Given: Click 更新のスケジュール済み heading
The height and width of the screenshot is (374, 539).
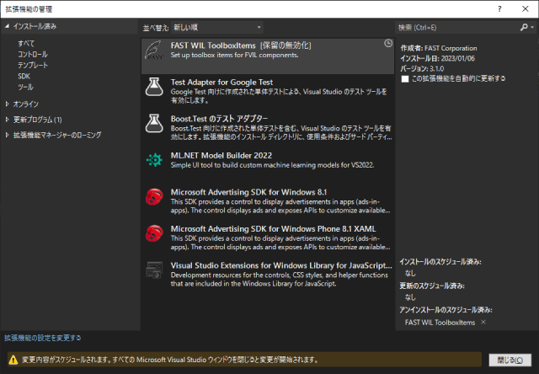Looking at the screenshot, I should 432,286.
